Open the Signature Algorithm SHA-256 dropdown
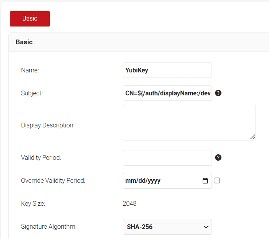This screenshot has width=269, height=239. (x=167, y=227)
